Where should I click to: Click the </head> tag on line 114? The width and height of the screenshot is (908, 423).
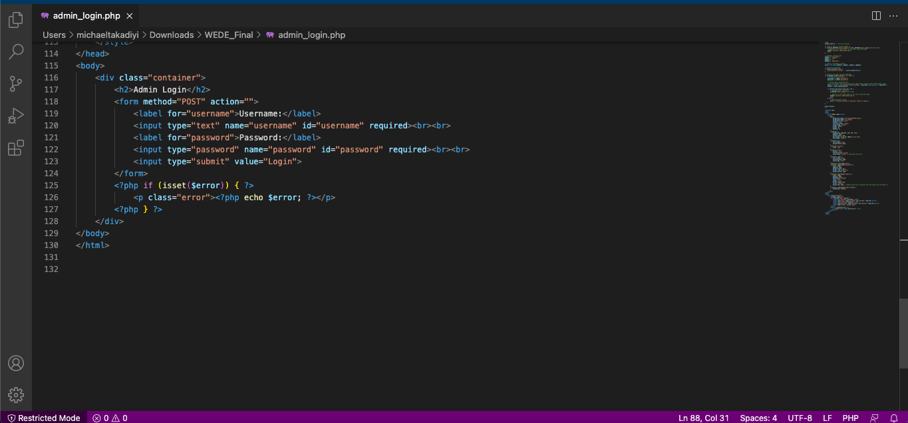(x=92, y=54)
